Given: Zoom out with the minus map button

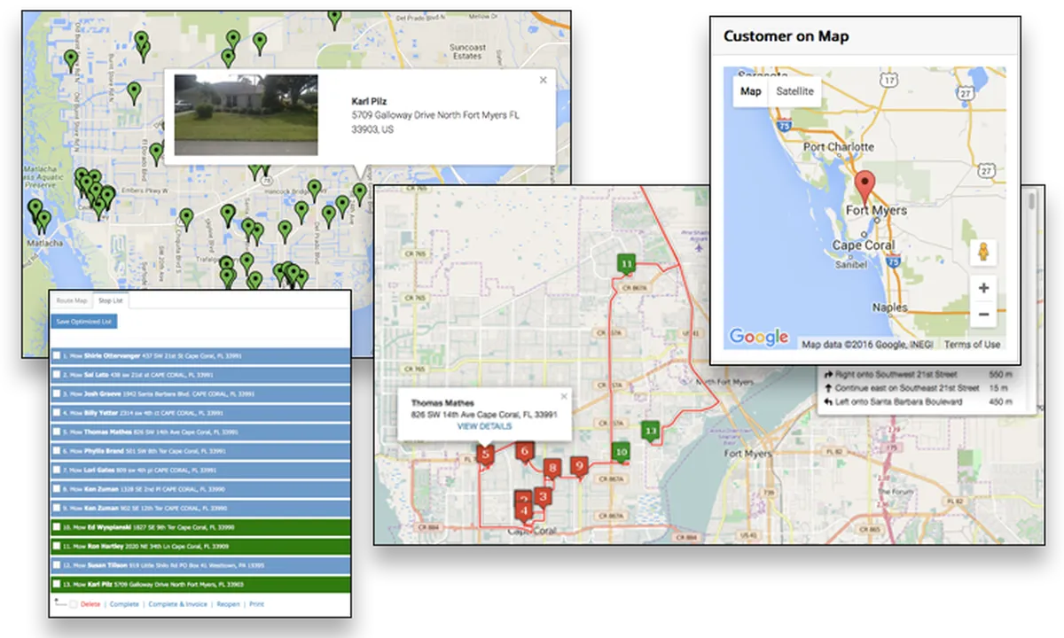Looking at the screenshot, I should click(x=983, y=314).
